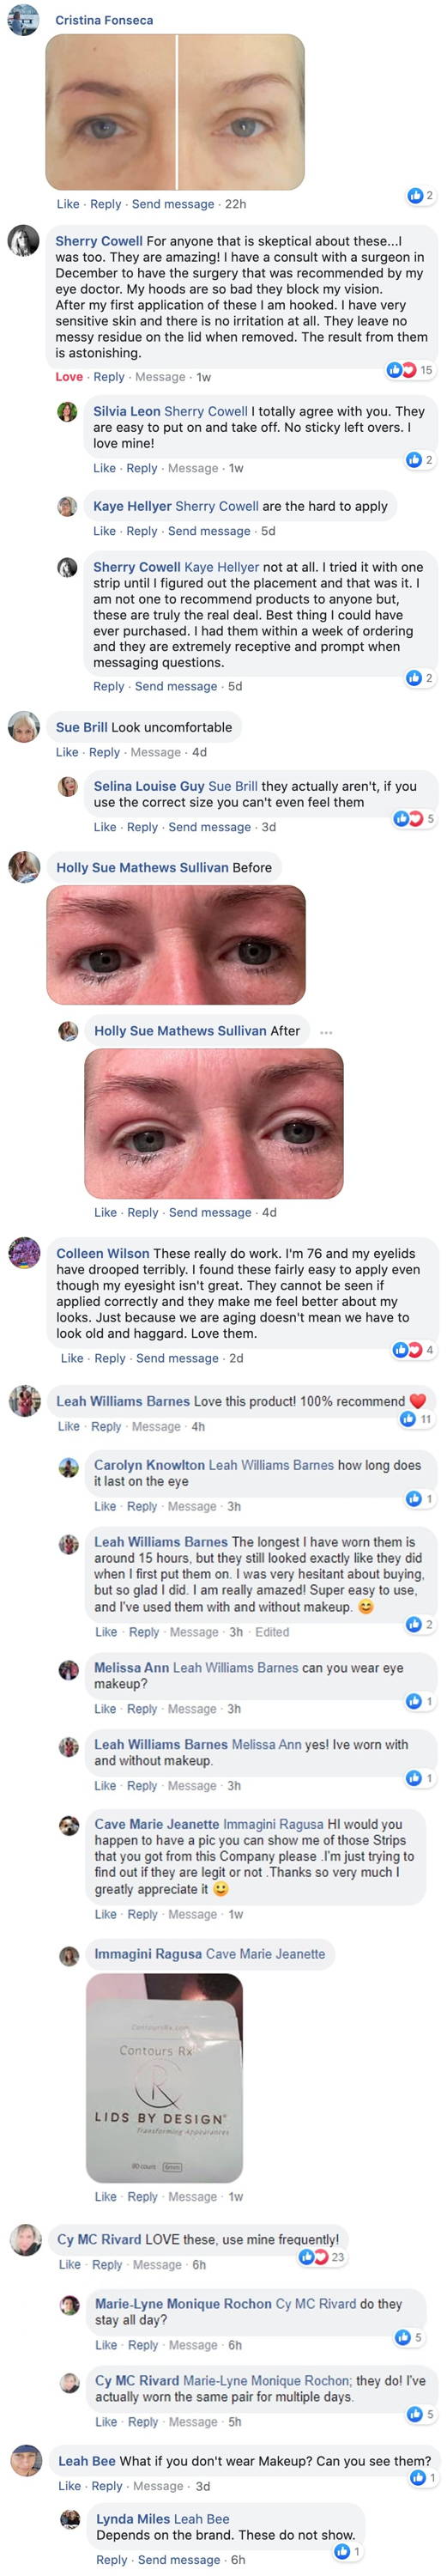Click reaction icons on Sherry Cowell's first comment
Image resolution: width=447 pixels, height=2576 pixels.
coord(410,370)
